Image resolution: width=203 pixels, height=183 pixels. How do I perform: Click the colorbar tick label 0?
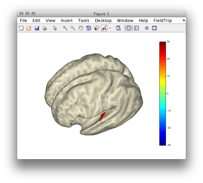point(167,93)
